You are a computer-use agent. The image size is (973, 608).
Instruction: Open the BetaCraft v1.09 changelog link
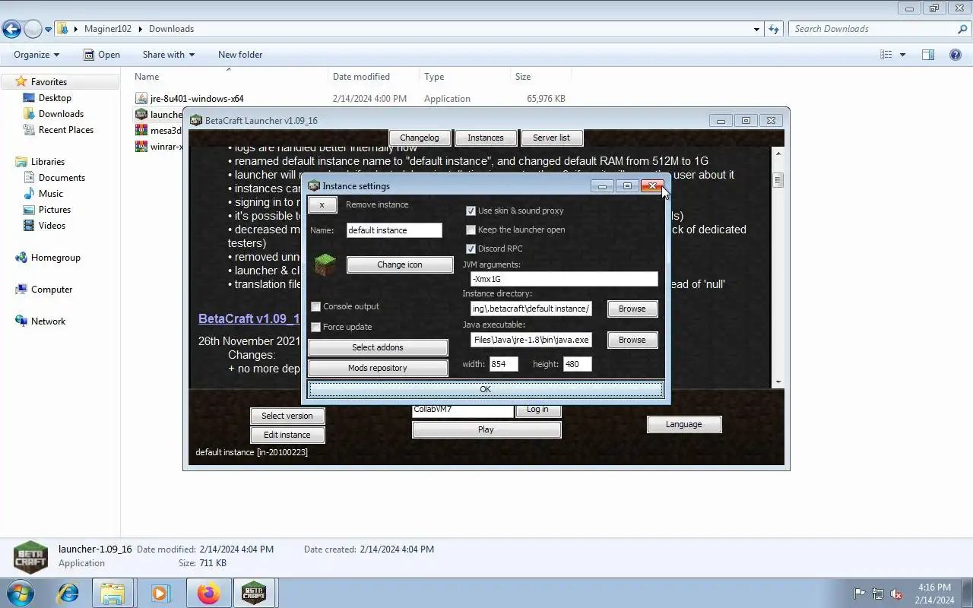(x=249, y=318)
